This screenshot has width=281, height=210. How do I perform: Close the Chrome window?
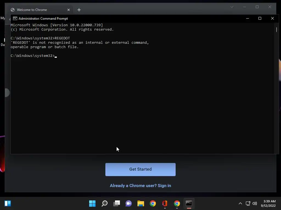270,7
